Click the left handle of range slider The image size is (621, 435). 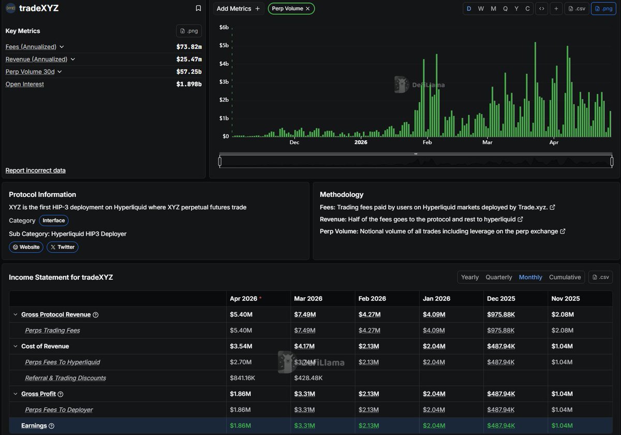(220, 162)
